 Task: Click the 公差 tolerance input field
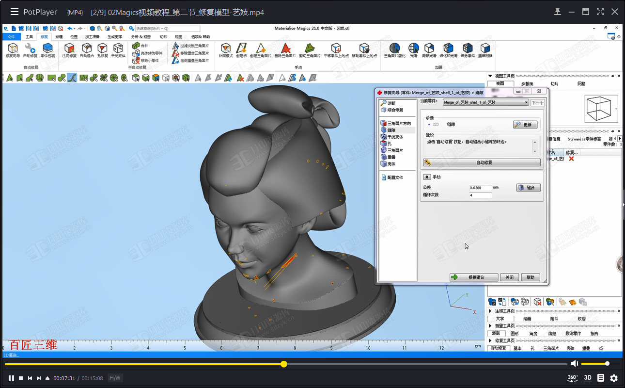click(480, 188)
